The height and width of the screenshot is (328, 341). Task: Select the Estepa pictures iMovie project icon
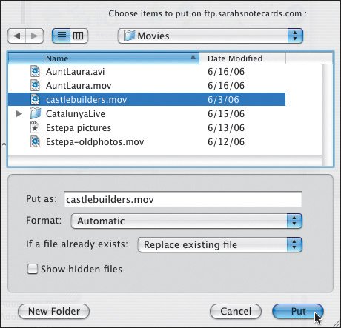coord(35,127)
